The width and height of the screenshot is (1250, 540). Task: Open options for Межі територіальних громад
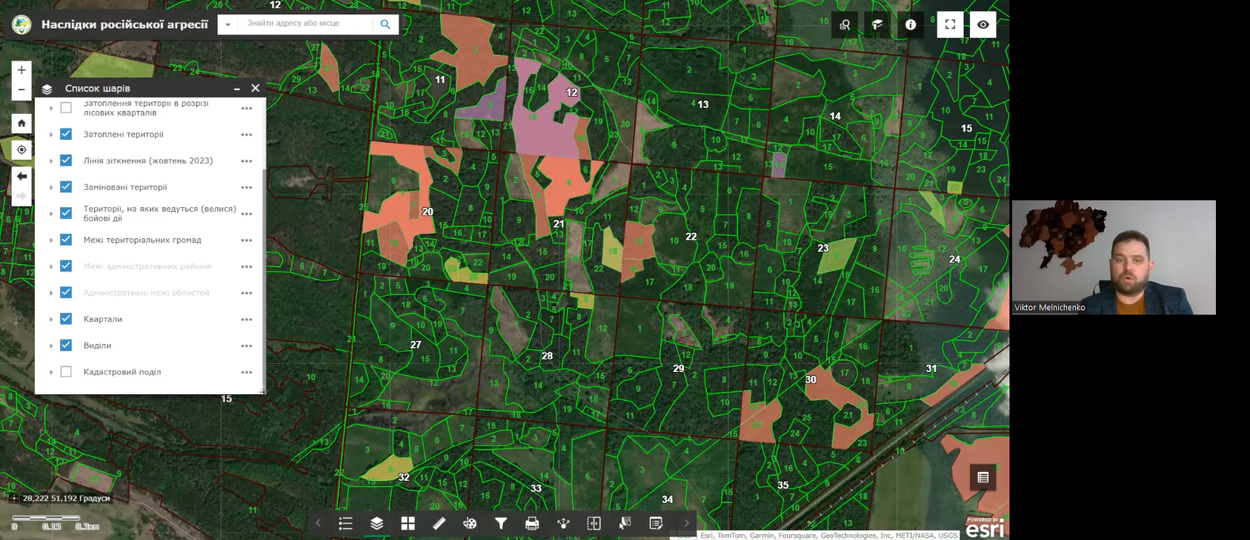click(x=247, y=240)
